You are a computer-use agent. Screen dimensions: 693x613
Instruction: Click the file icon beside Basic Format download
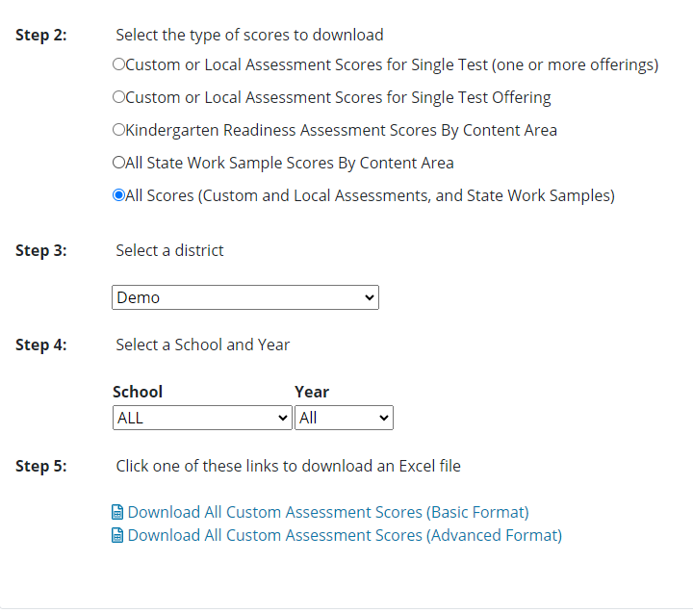click(118, 512)
